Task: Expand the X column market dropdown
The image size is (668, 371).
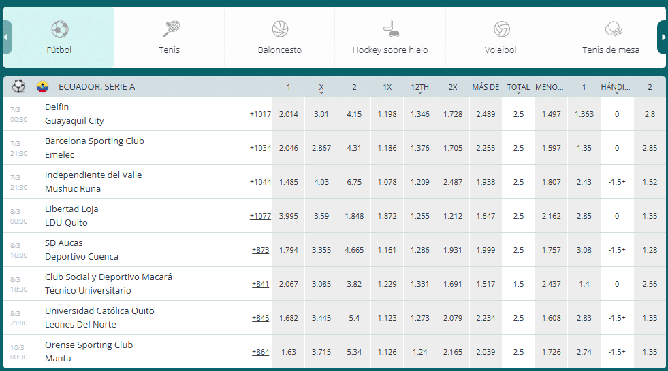Action: pos(321,92)
